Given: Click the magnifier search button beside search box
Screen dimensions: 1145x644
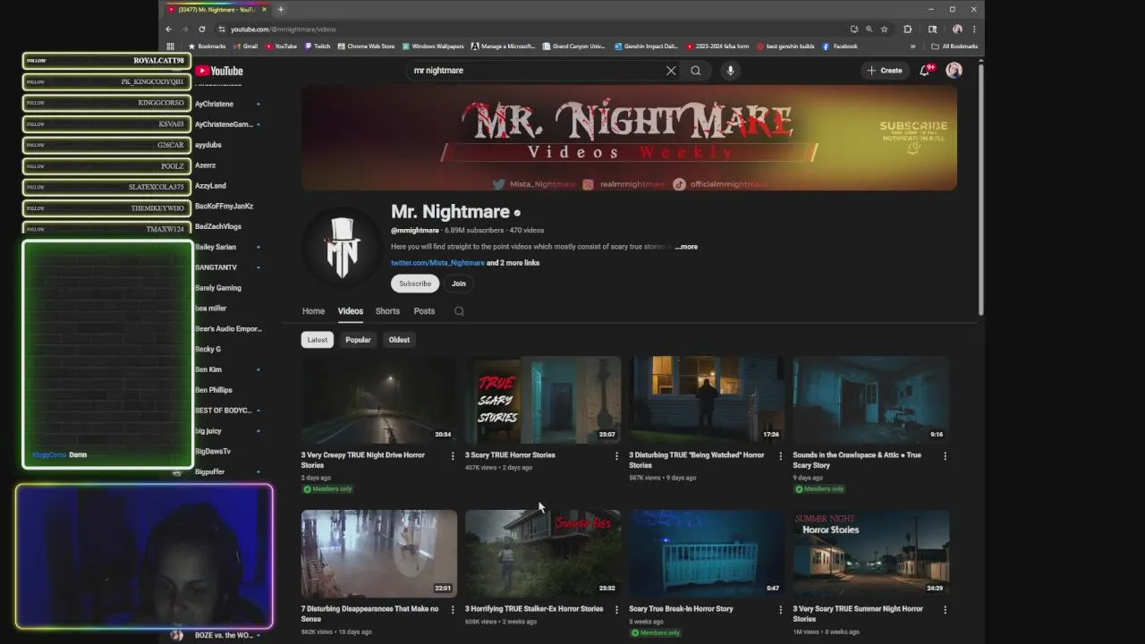Looking at the screenshot, I should 695,71.
